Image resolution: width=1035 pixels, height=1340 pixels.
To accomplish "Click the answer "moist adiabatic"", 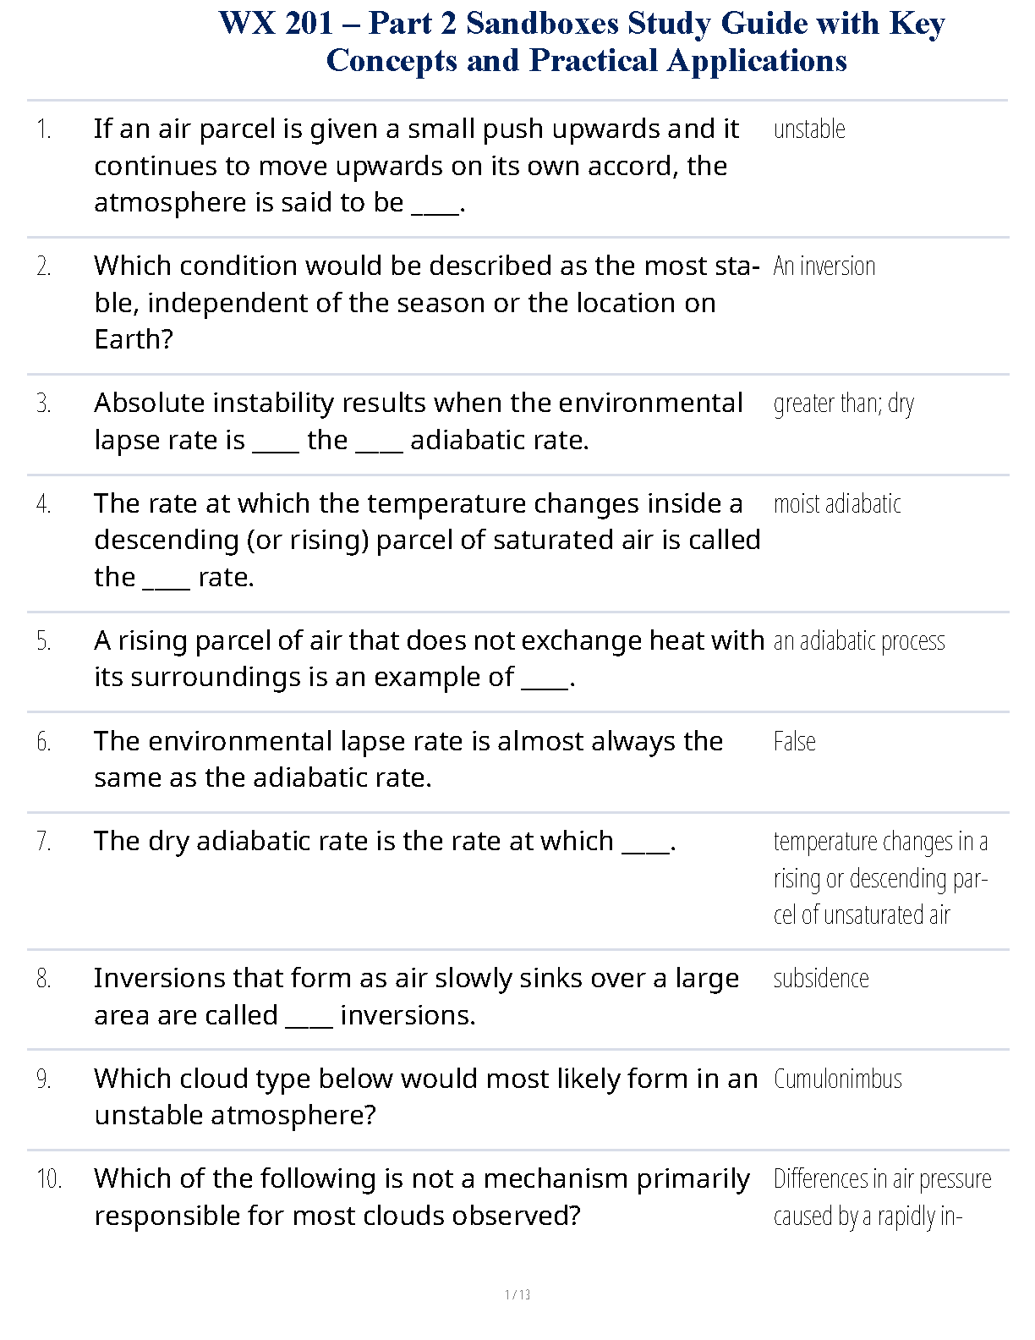I will coord(836,504).
